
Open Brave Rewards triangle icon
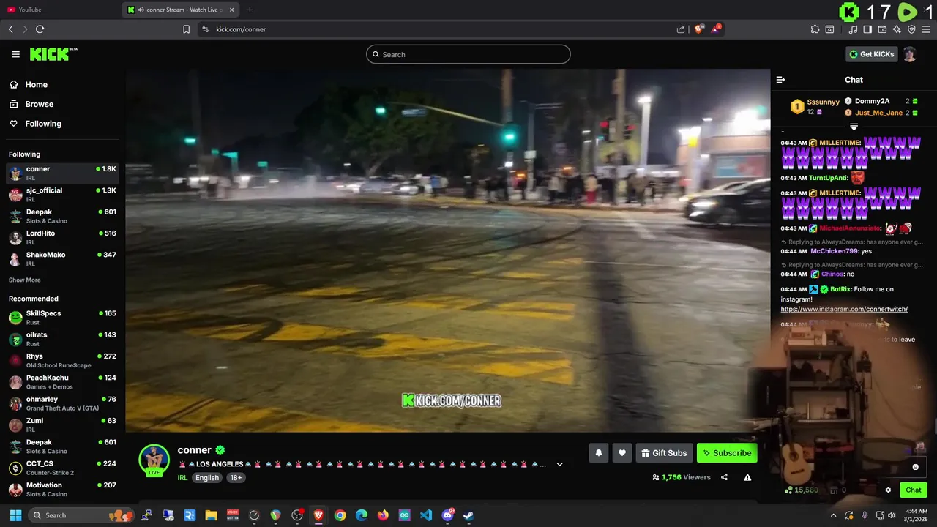pyautogui.click(x=716, y=29)
